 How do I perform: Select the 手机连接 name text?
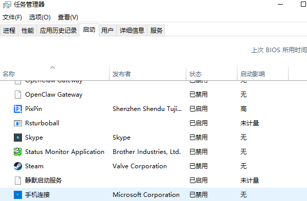(37, 195)
